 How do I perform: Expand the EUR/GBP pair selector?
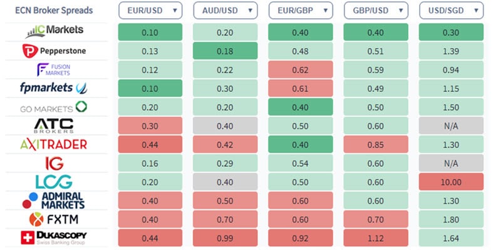point(301,10)
